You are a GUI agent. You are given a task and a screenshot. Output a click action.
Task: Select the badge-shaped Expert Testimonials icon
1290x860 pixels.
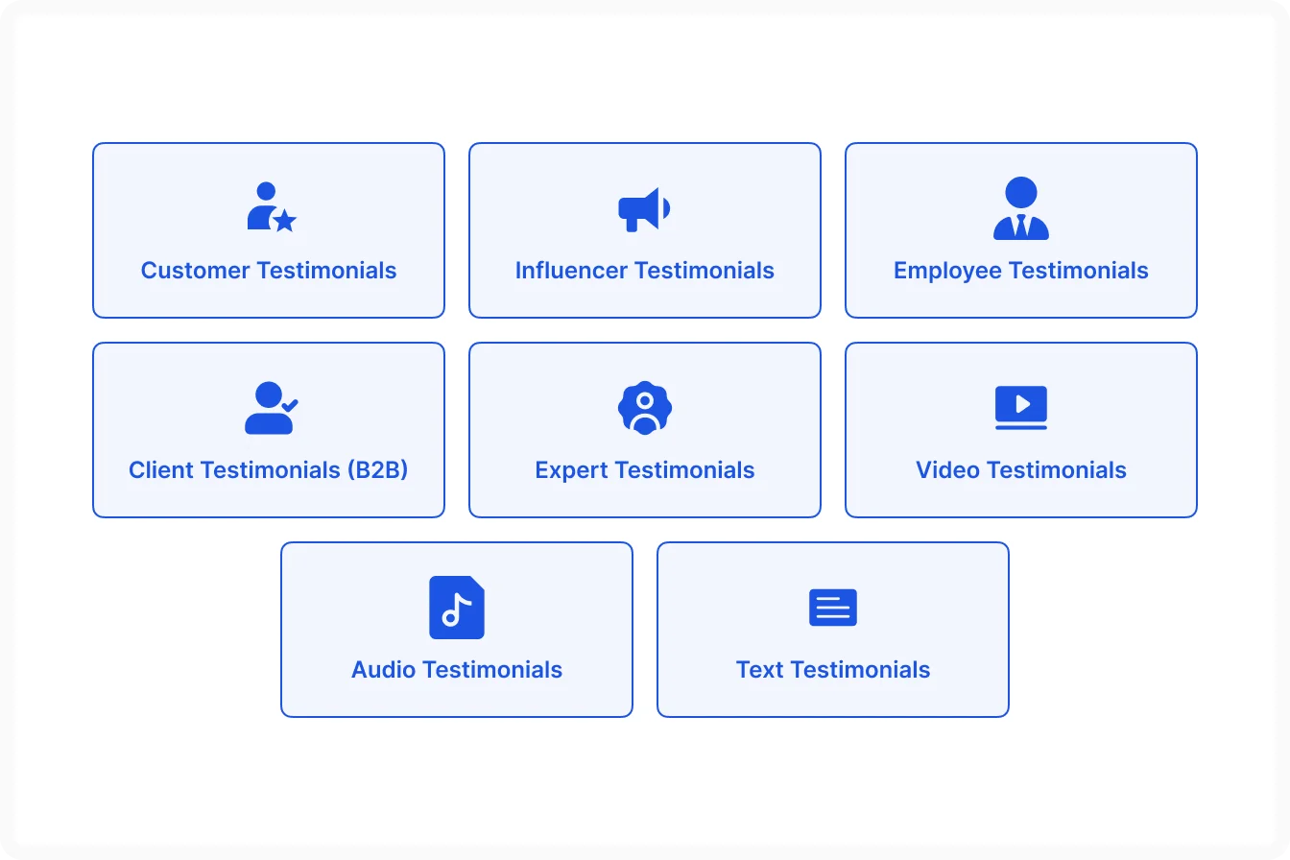[644, 407]
